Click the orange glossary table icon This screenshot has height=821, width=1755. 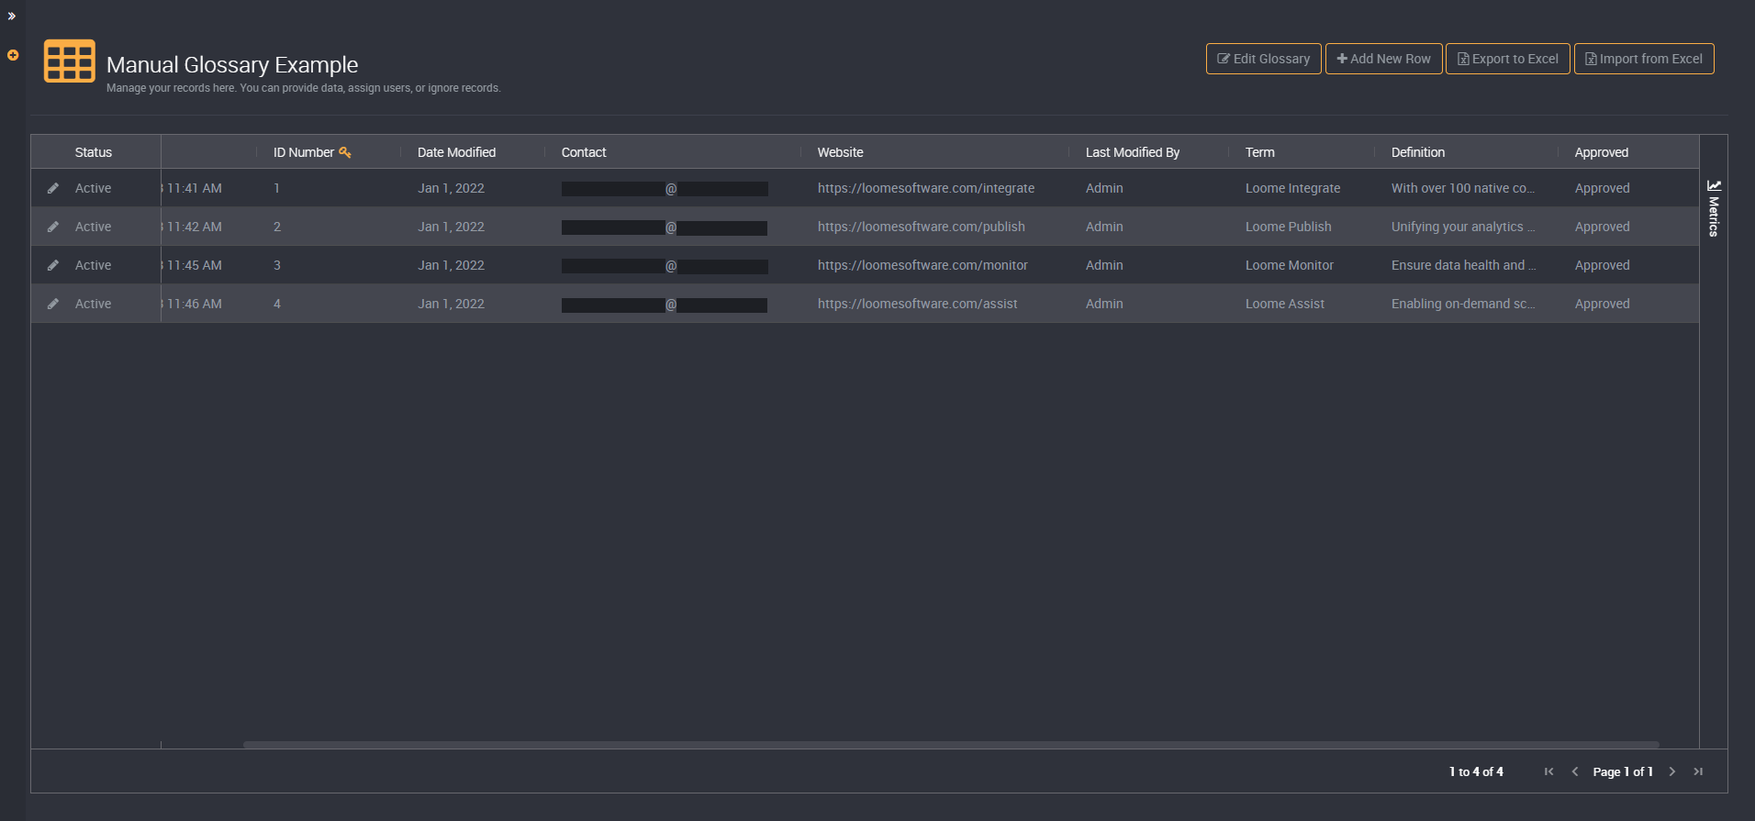click(x=70, y=61)
